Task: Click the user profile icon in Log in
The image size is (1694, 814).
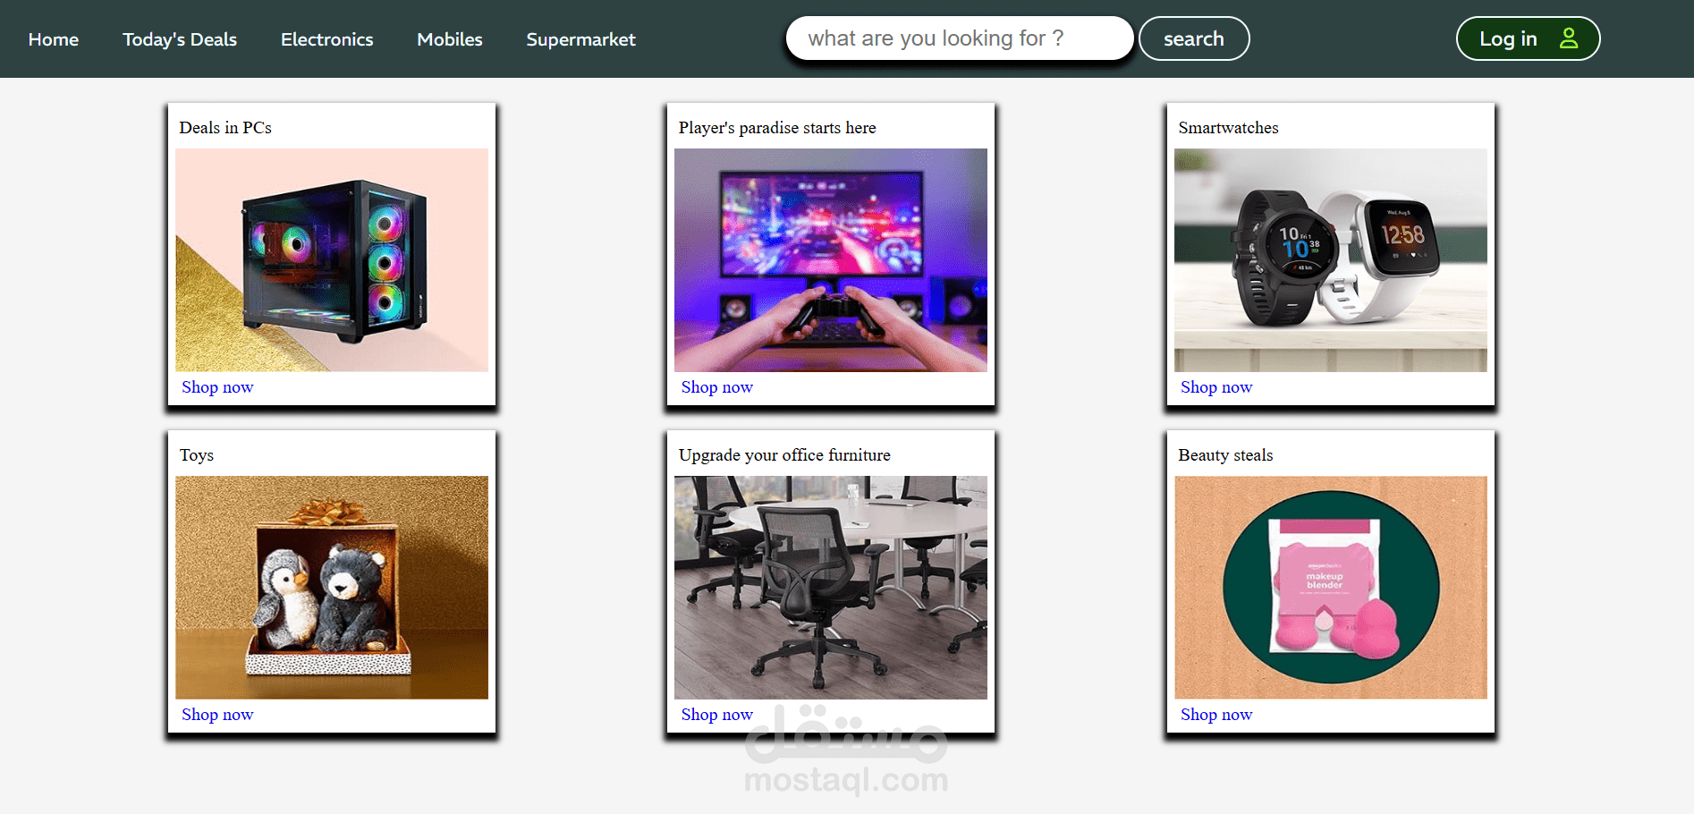Action: 1568,38
